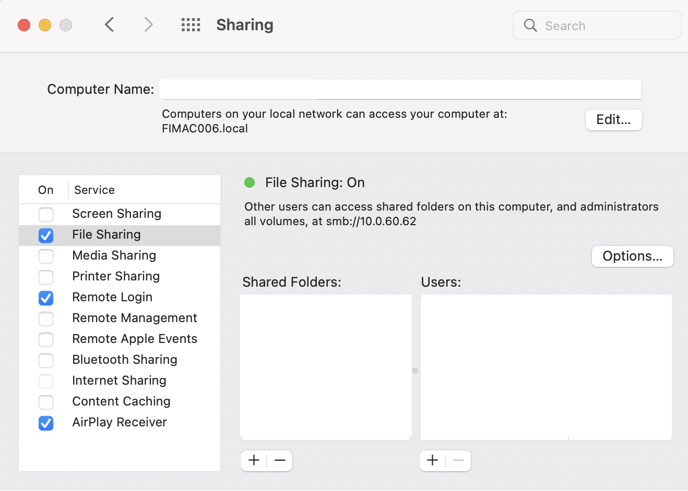Focus the Search field in toolbar
The height and width of the screenshot is (491, 688).
click(x=606, y=26)
